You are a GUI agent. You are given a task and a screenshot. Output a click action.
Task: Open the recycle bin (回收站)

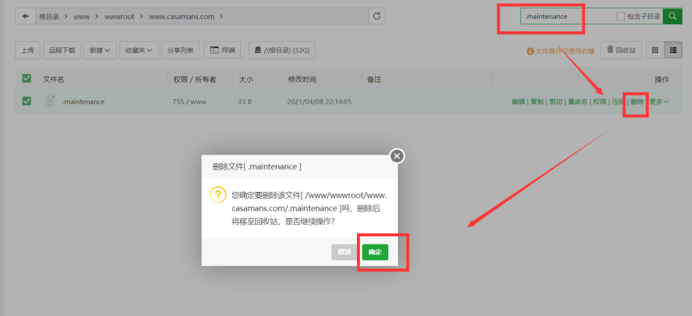(622, 51)
